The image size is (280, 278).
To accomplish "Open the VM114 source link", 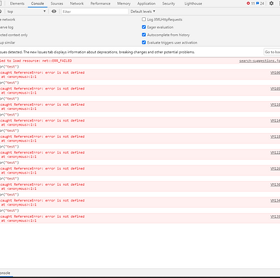I will (275, 120).
